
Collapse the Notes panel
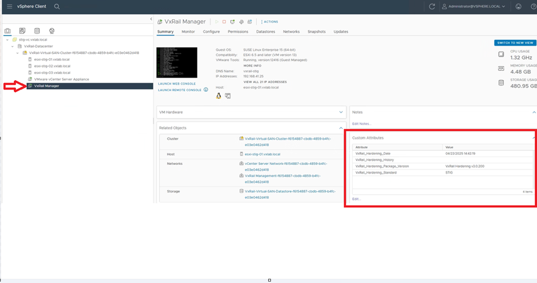pos(534,112)
